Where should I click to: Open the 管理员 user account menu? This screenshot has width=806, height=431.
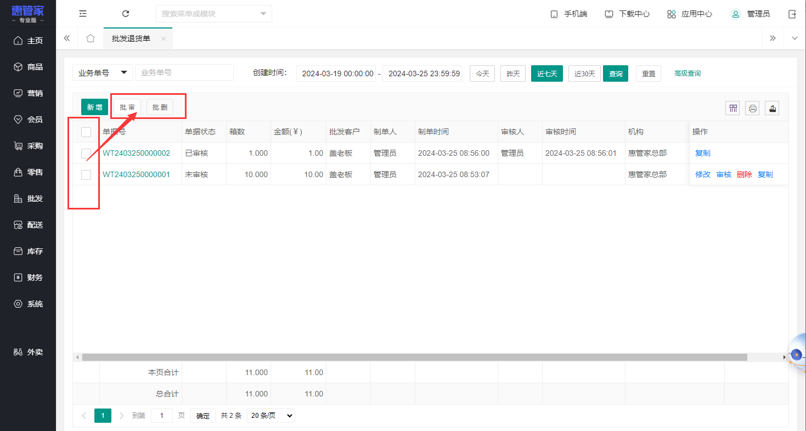[x=750, y=14]
